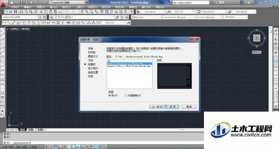Toggle Object Snap in status bar
Image resolution: width=279 pixels, height=149 pixels.
click(x=69, y=147)
